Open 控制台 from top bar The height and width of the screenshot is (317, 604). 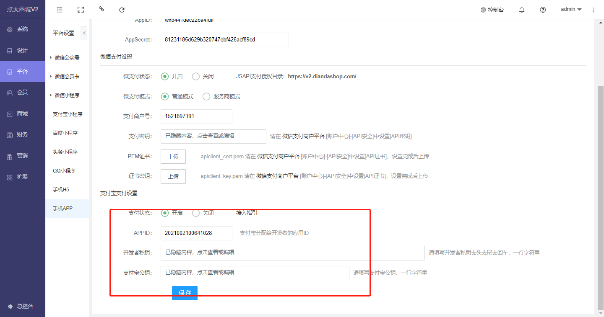coord(492,10)
